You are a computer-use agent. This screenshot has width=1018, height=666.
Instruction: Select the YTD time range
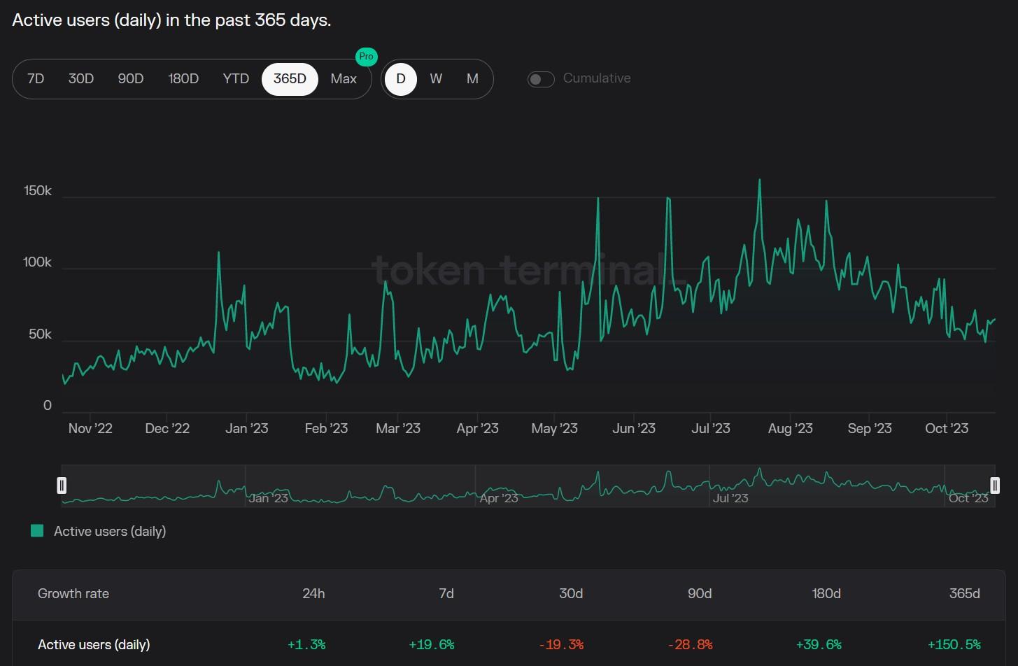pos(236,78)
